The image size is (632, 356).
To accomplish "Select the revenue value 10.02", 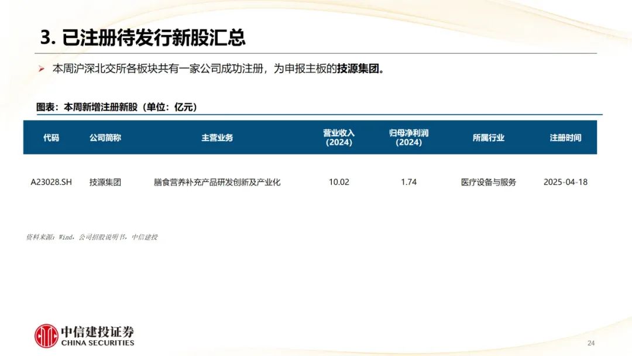I will [339, 182].
